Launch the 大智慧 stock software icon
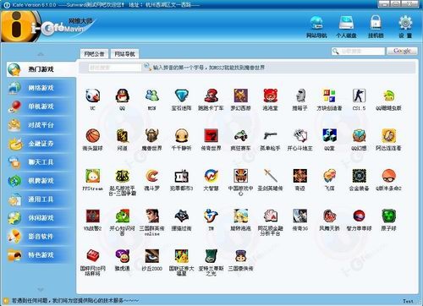 211,176
